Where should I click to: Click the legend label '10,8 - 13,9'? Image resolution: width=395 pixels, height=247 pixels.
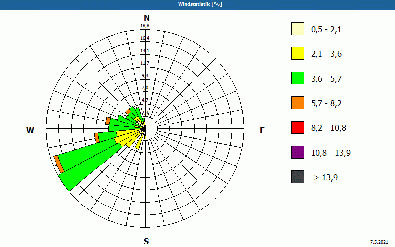[331, 153]
